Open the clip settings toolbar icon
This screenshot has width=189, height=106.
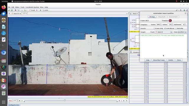(x=15, y=10)
